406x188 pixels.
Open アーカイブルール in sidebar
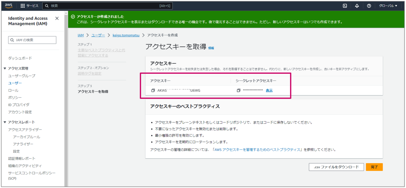(26, 137)
